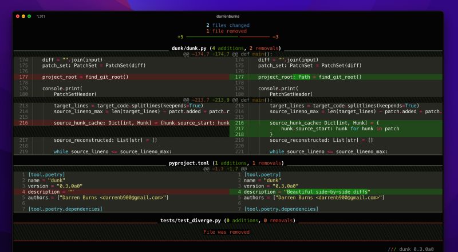The height and width of the screenshot is (252, 458).
Task: Click the ⌥⌘1 shortcut indicator in title bar
Action: pyautogui.click(x=41, y=17)
